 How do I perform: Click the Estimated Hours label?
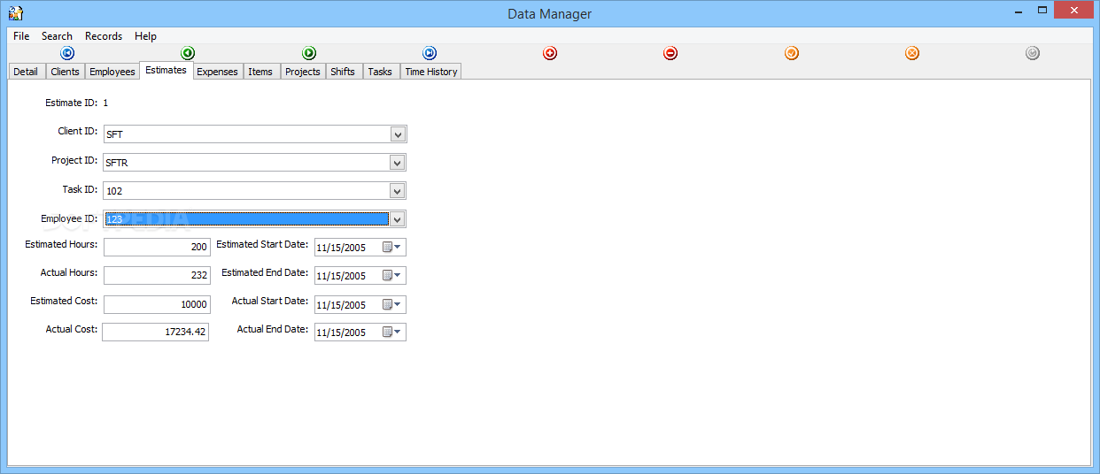[x=61, y=244]
